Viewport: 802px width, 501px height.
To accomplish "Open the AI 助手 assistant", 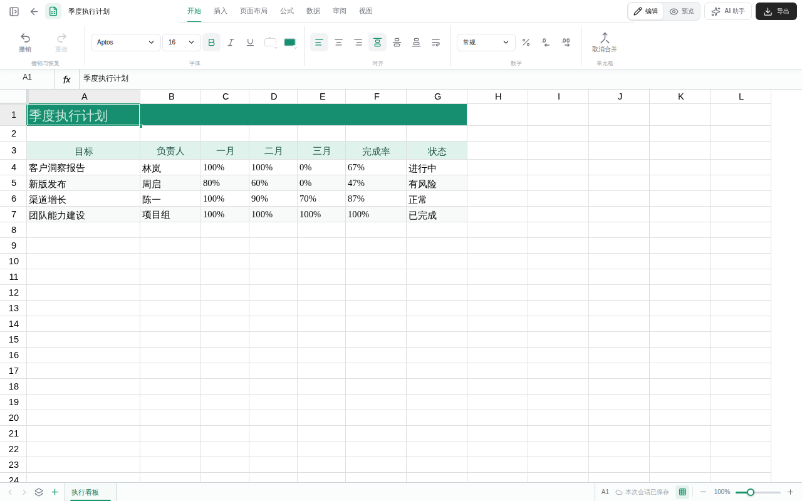I will [728, 11].
